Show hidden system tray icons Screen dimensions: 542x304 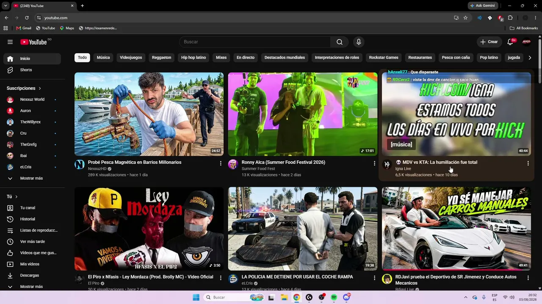(466, 297)
